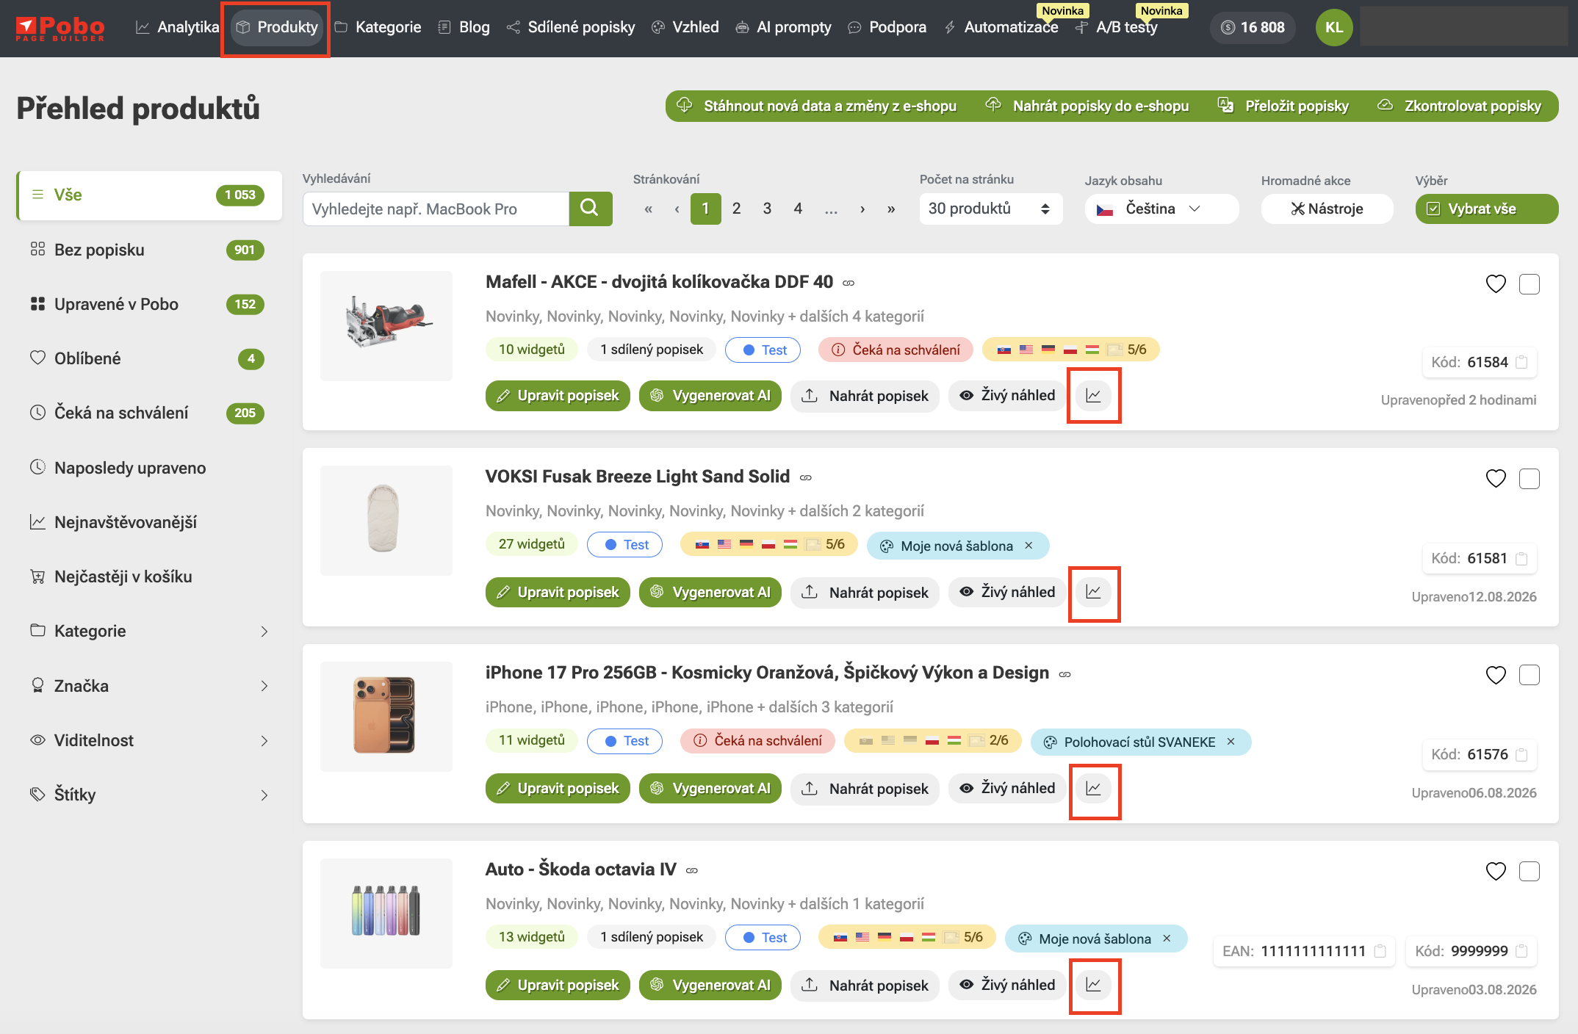
Task: Favorite the iPhone 17 Pro using heart icon
Action: pyautogui.click(x=1496, y=675)
